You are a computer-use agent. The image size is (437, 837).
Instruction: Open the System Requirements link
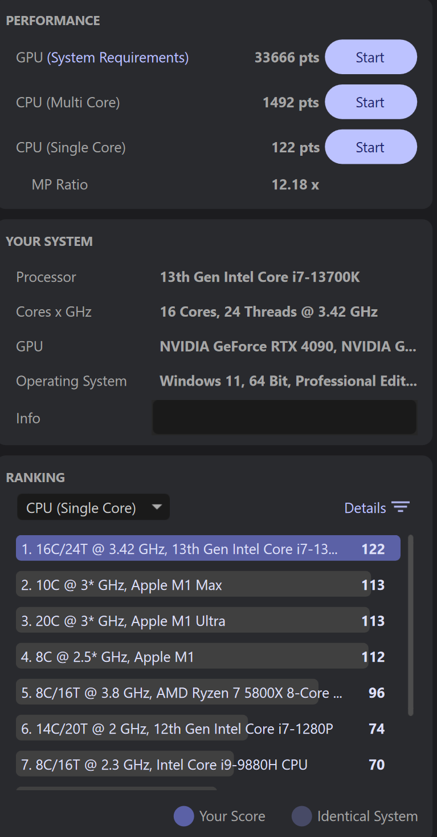click(x=117, y=58)
